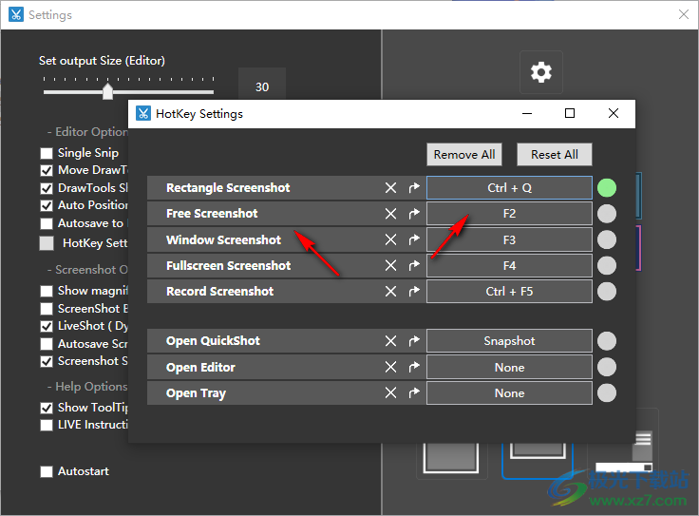Click the reset arrow for Fullscreen Screenshot
699x516 pixels.
coord(414,265)
